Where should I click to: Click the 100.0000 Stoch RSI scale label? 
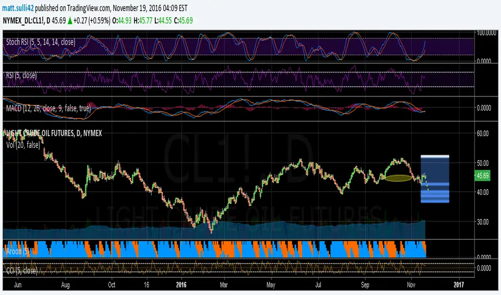point(486,33)
